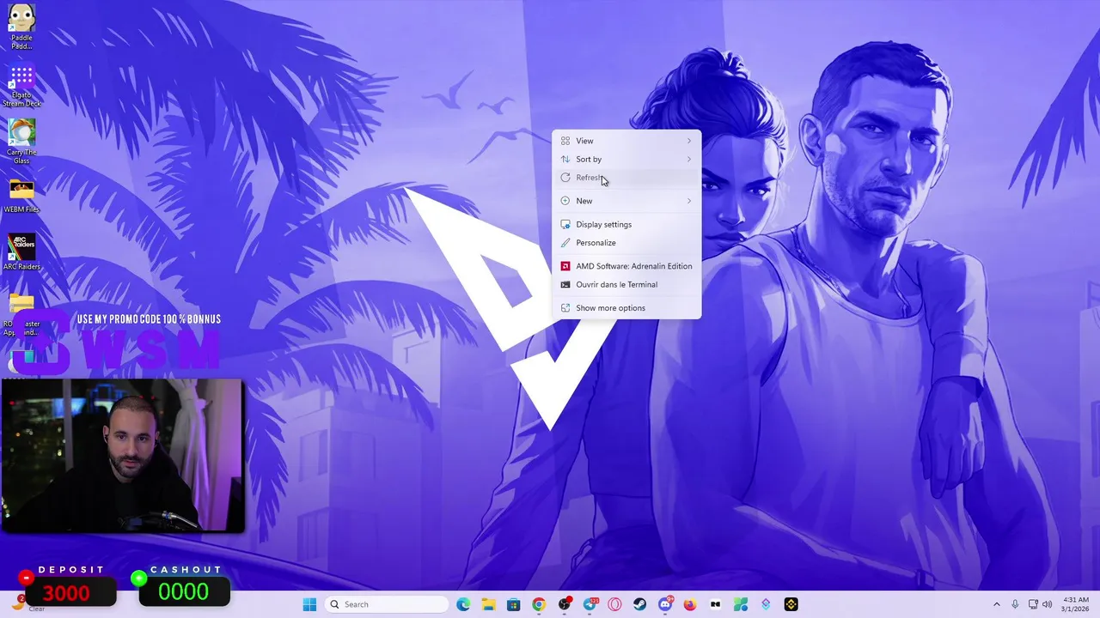
Task: Open the purple diamond taskbar app
Action: pos(766,604)
